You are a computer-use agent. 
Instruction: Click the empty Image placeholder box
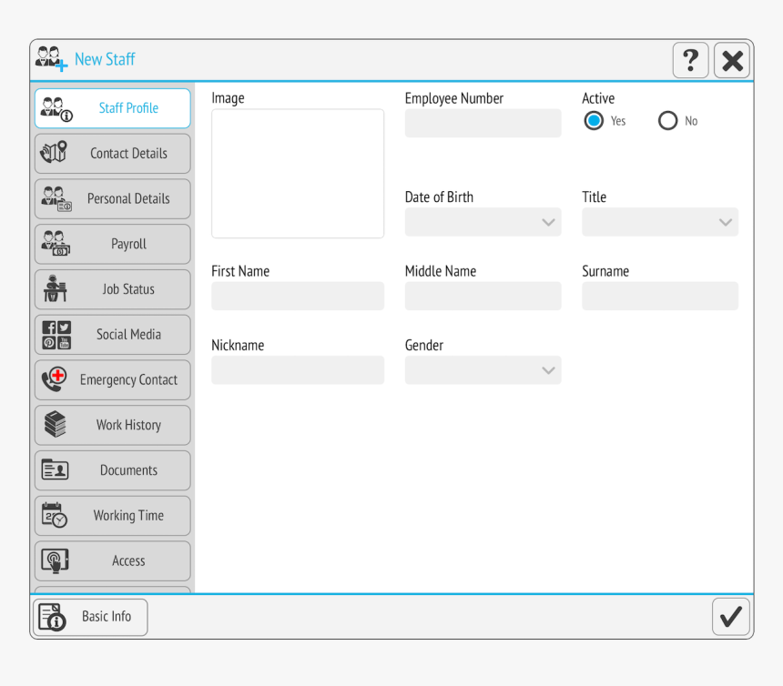pos(298,173)
